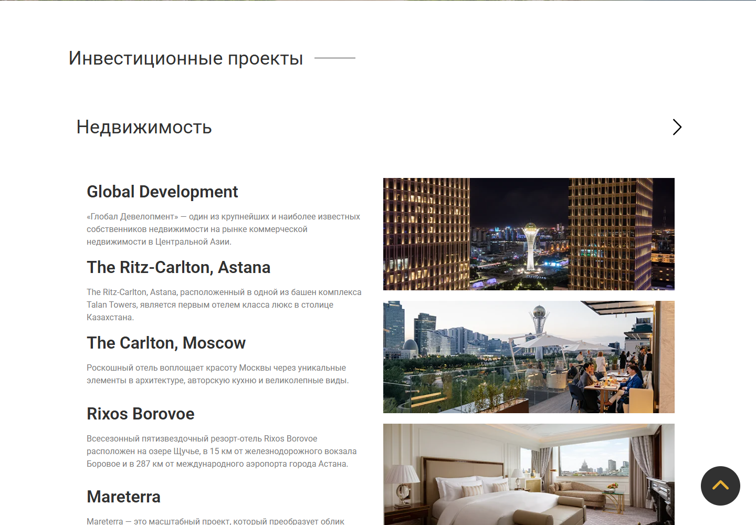Click the Mareterra масштабный проект description
This screenshot has height=525, width=756.
(x=215, y=521)
